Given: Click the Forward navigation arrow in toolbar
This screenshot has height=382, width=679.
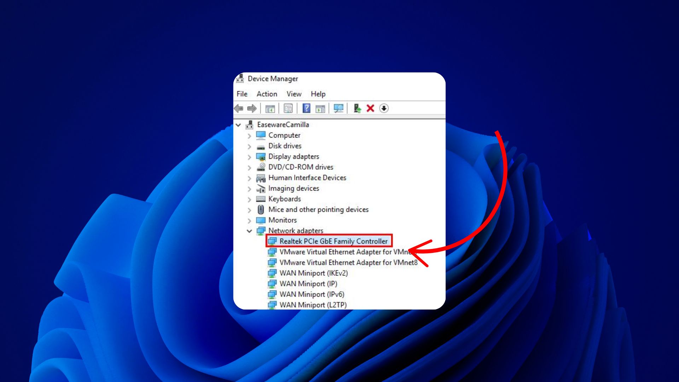Looking at the screenshot, I should tap(252, 108).
